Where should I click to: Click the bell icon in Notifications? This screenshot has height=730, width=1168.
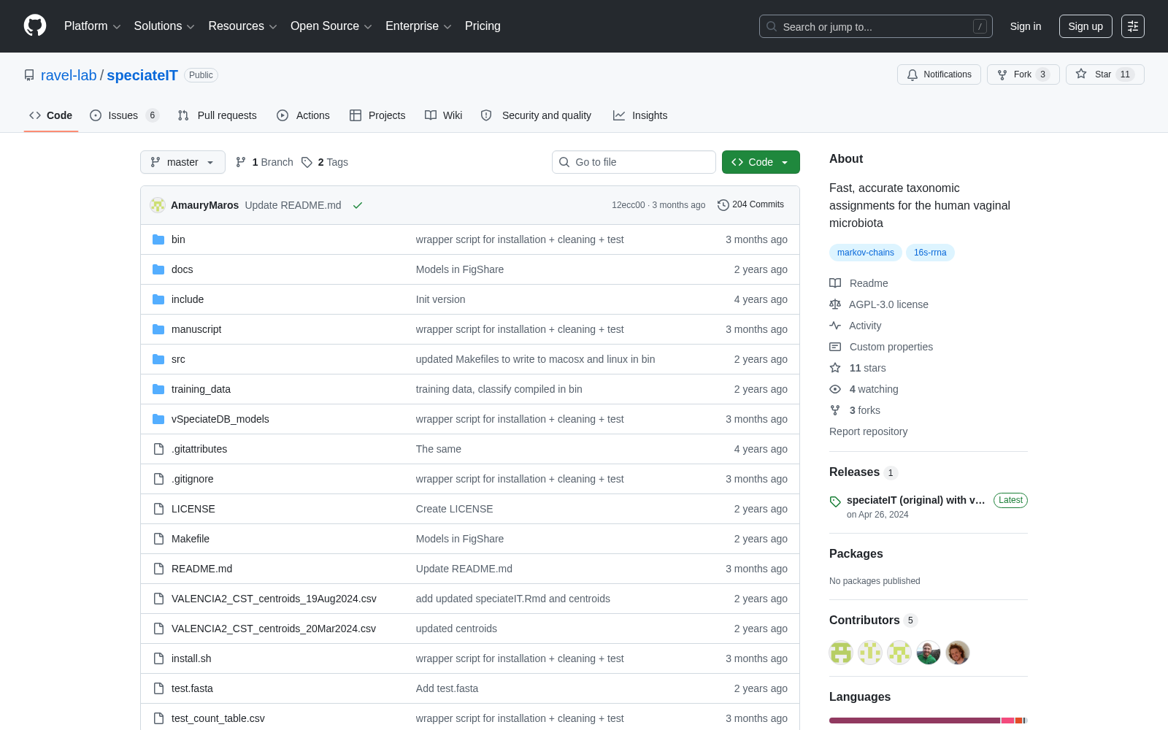point(912,74)
